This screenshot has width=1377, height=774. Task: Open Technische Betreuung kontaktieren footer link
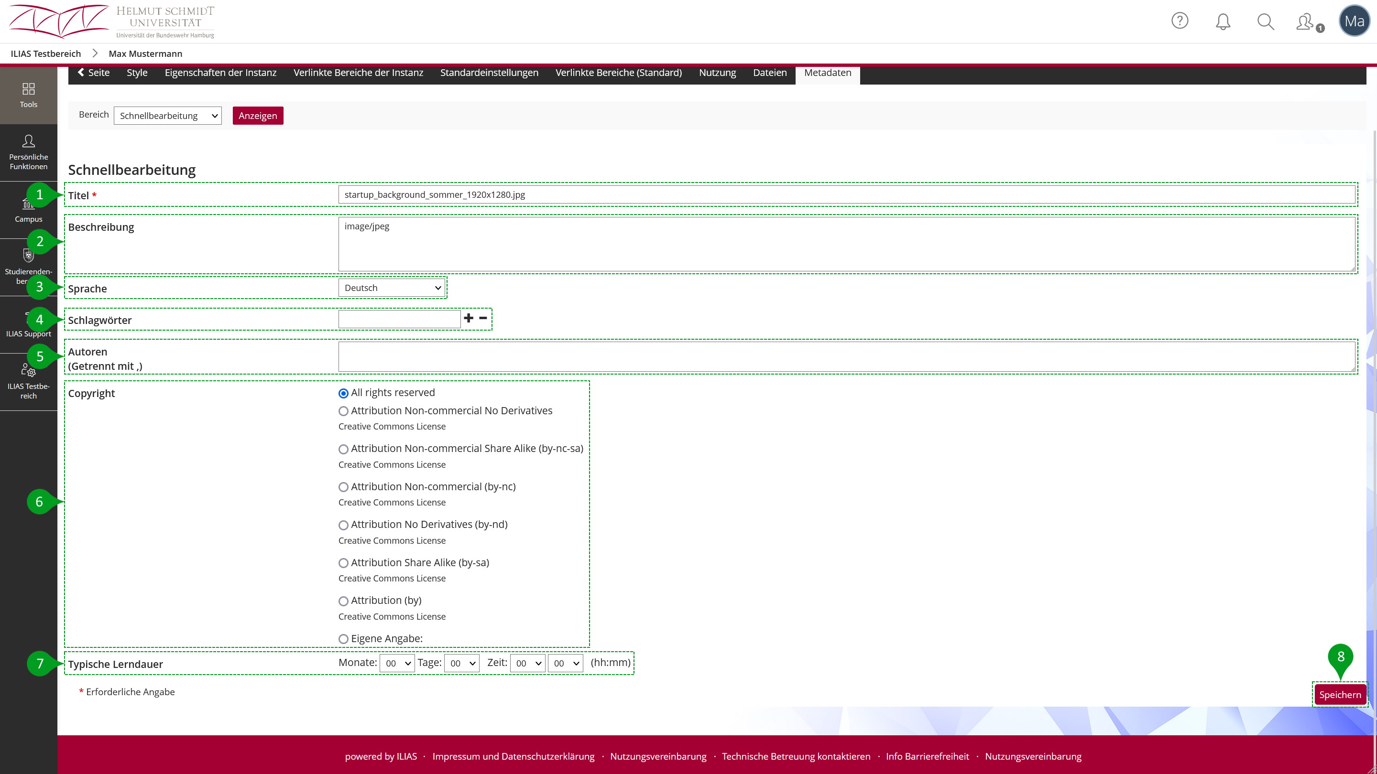[x=796, y=756]
